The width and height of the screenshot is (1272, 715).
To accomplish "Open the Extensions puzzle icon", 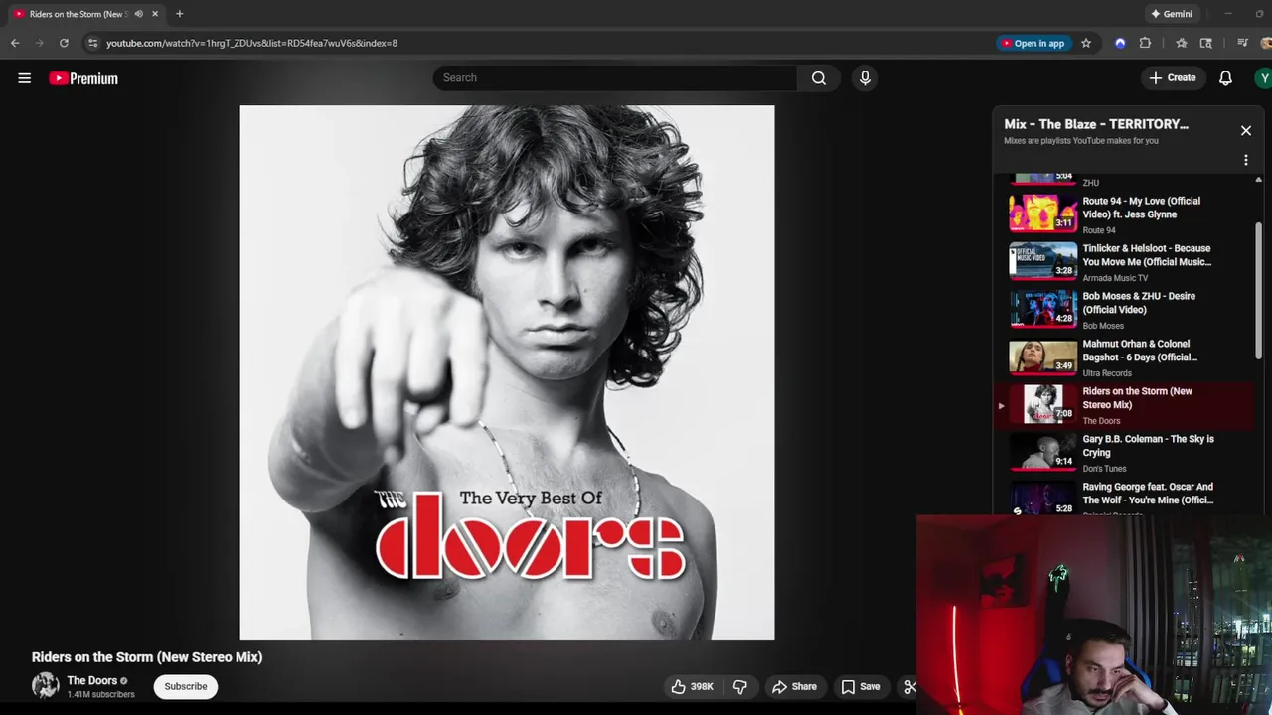I will (x=1145, y=43).
